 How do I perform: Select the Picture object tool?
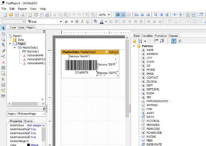(x=3, y=68)
